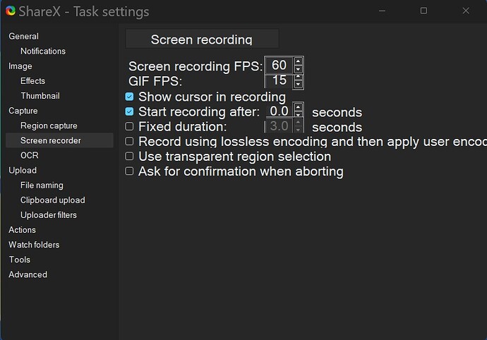The image size is (487, 340).
Task: Open Uploader filters page
Action: click(x=49, y=215)
